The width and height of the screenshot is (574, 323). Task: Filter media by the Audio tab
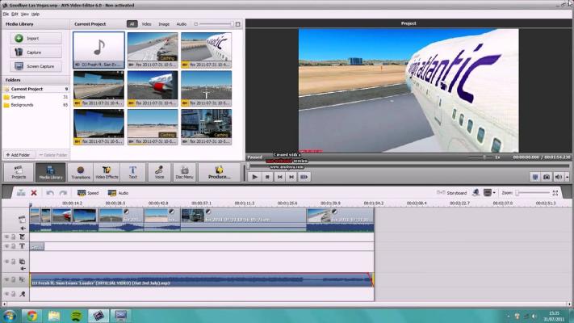[x=181, y=24]
